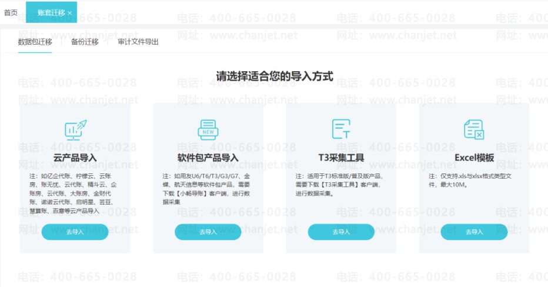Viewport: 548px width, 287px height.
Task: Click 去导入 under T3采集工具
Action: point(341,232)
